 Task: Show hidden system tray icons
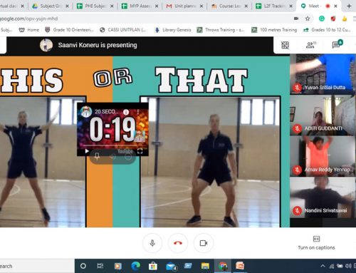323,266
